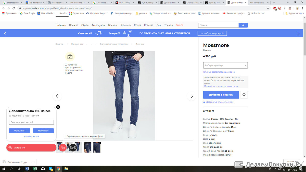The height and width of the screenshot is (172, 306).
Task: Click the Chrome icon on the taskbar
Action: (x=58, y=169)
